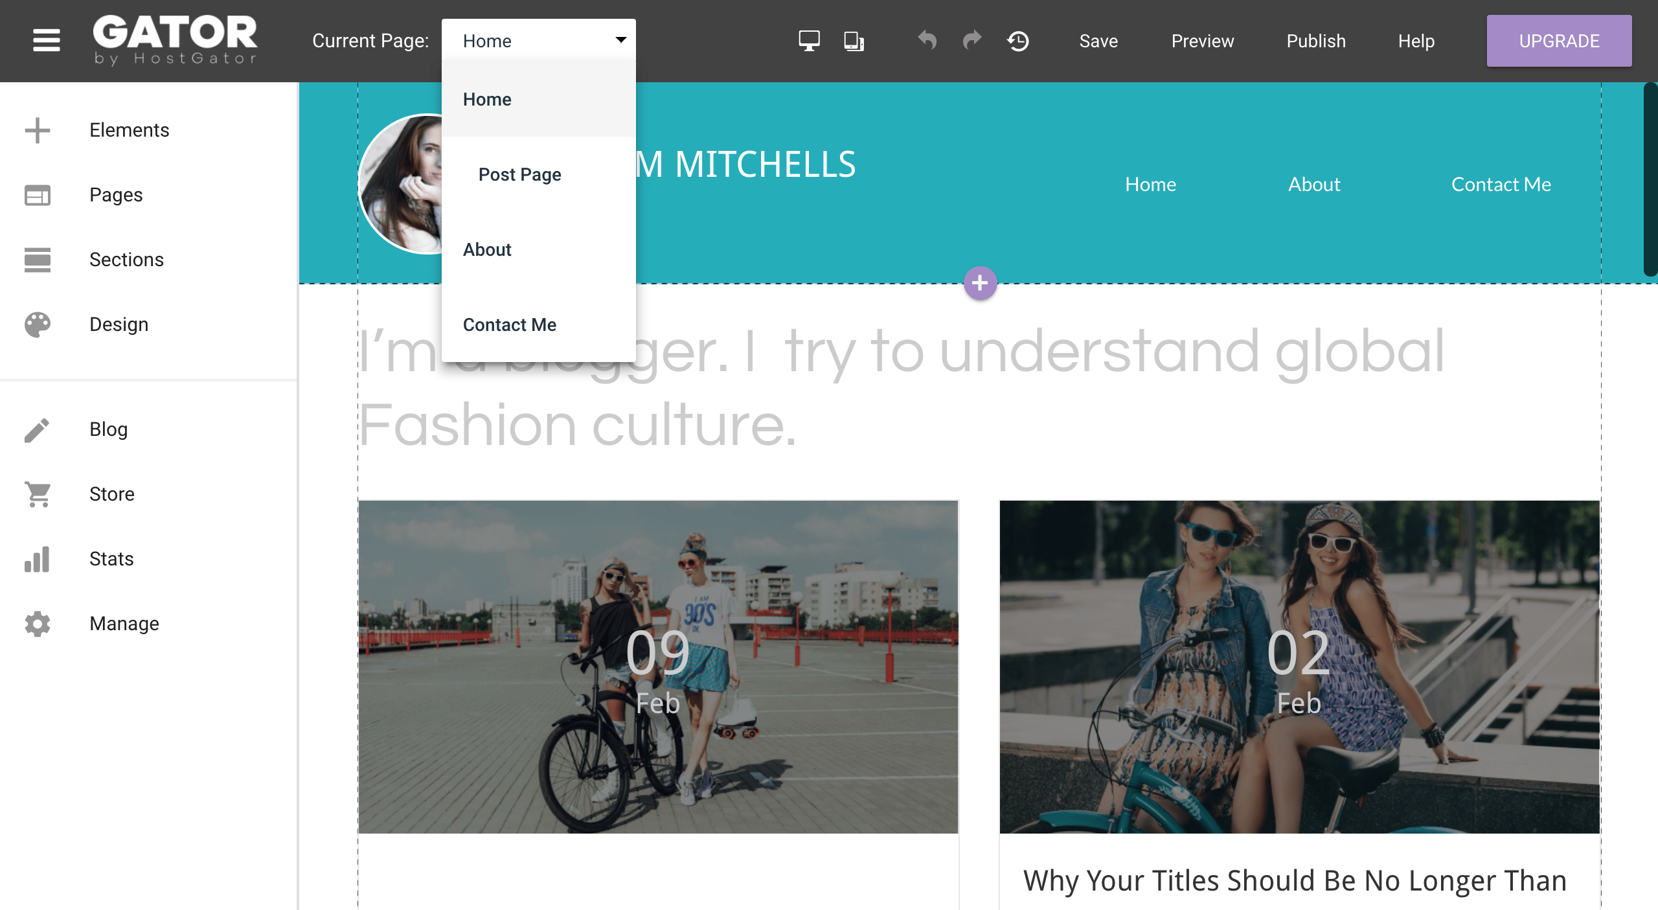The height and width of the screenshot is (910, 1658).
Task: Click the vertical scrollbar on the right
Action: tap(1650, 179)
